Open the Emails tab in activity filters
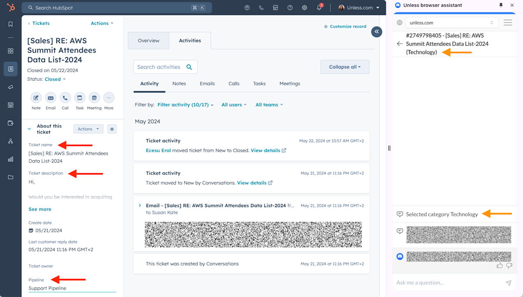The image size is (523, 297). (x=207, y=83)
